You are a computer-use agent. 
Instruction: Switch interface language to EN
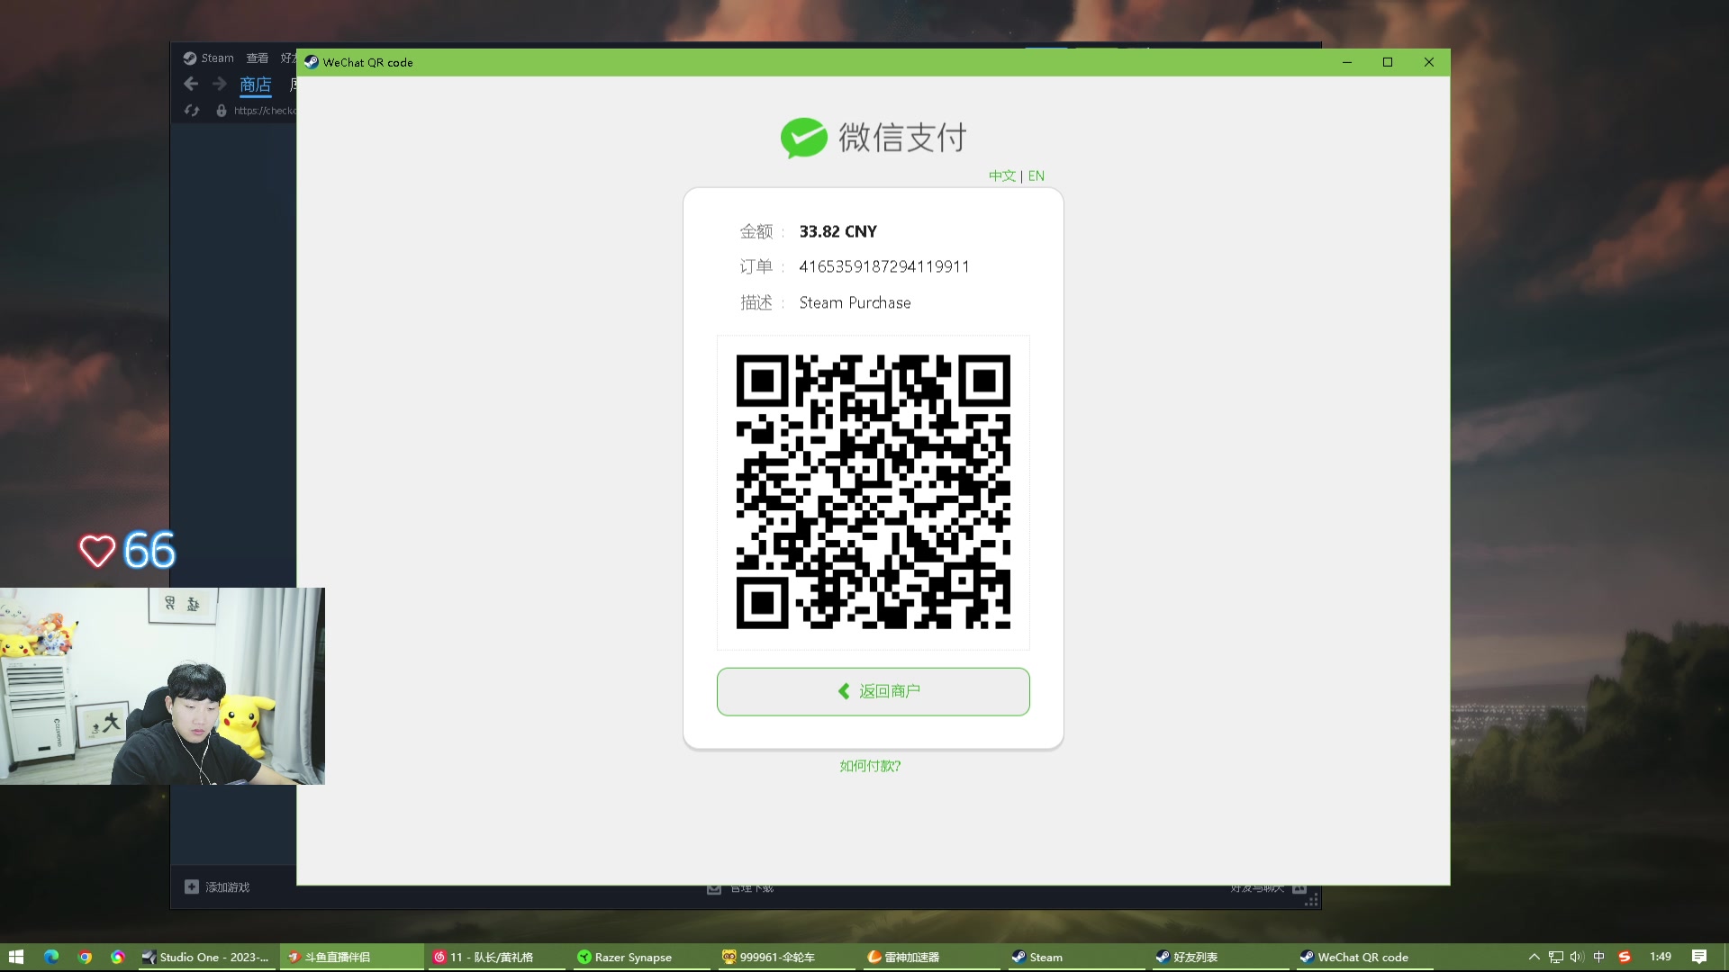[1036, 175]
